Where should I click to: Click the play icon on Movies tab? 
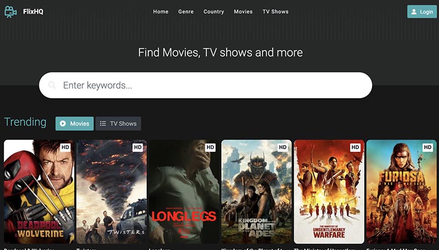click(63, 123)
